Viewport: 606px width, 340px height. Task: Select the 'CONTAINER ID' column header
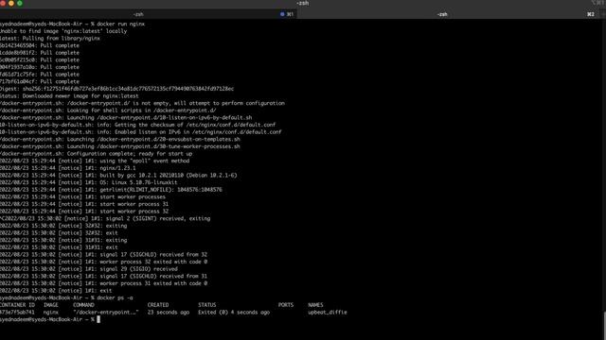click(x=17, y=305)
